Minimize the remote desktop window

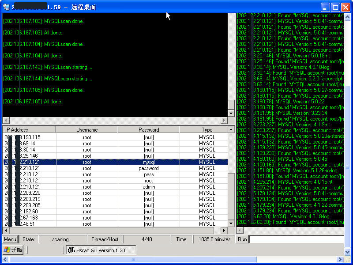pos(325,7)
